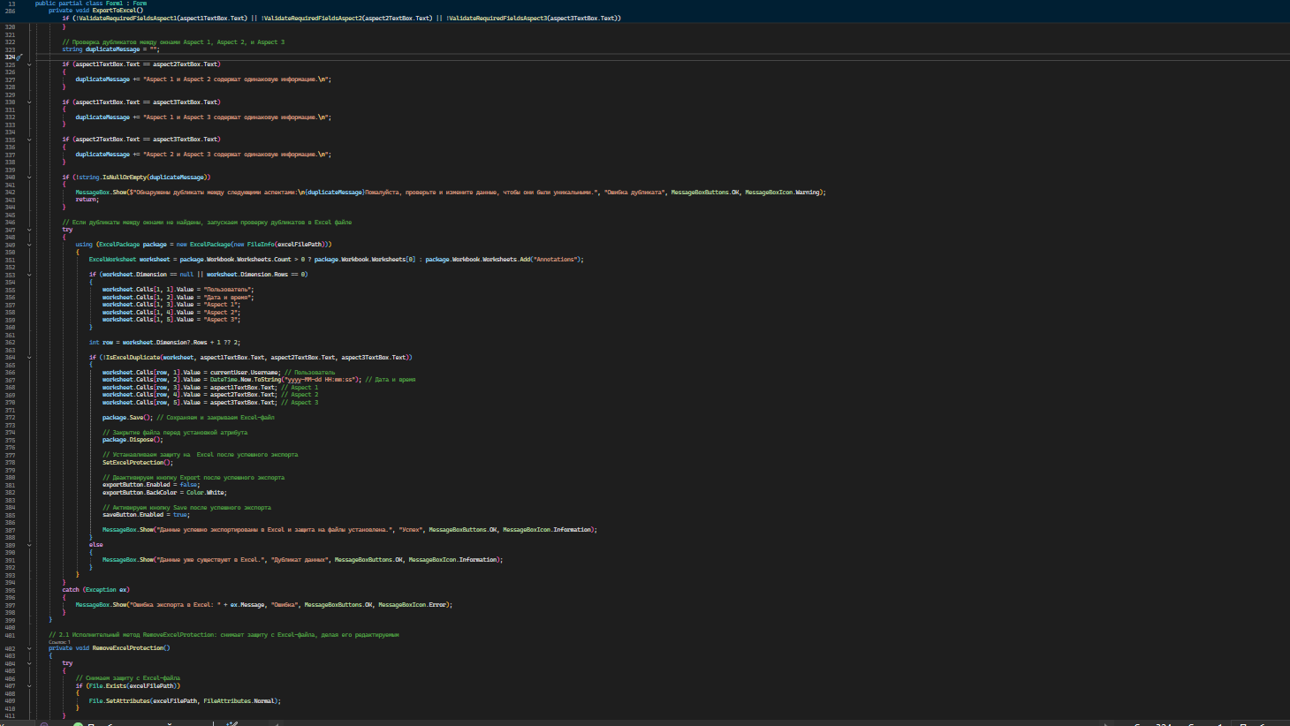This screenshot has width=1290, height=726.
Task: Click the "Успех" string in MessageBox.Show
Action: tap(410, 530)
